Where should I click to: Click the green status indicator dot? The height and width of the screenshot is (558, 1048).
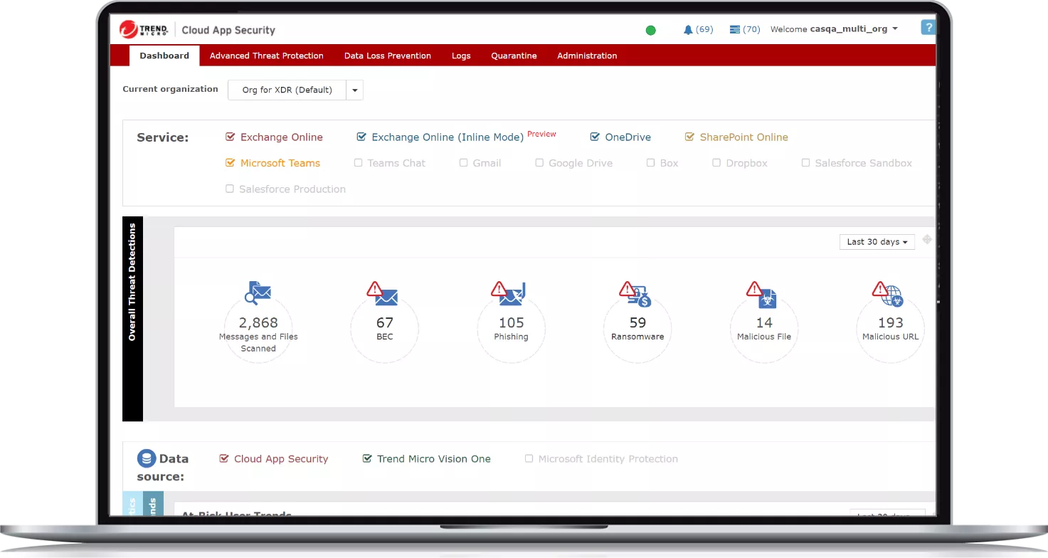650,30
